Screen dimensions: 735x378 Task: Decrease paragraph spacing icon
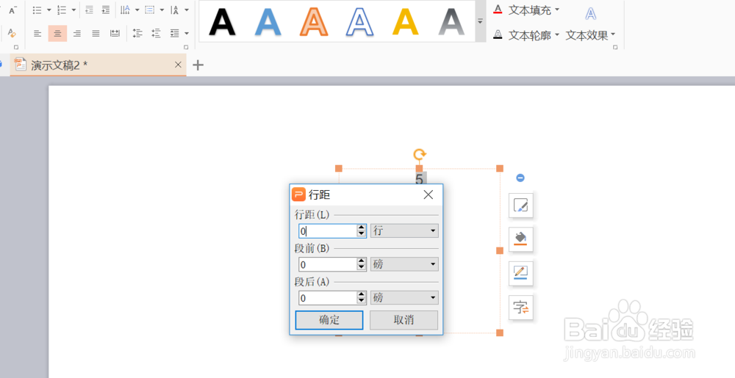coord(156,33)
